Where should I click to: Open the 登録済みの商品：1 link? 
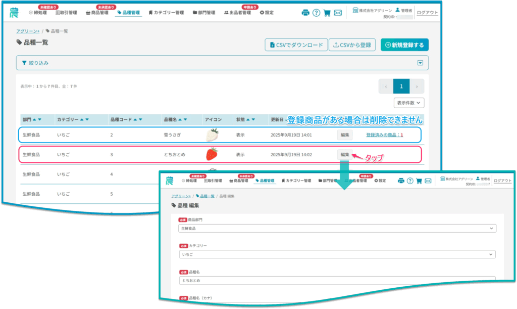click(384, 135)
